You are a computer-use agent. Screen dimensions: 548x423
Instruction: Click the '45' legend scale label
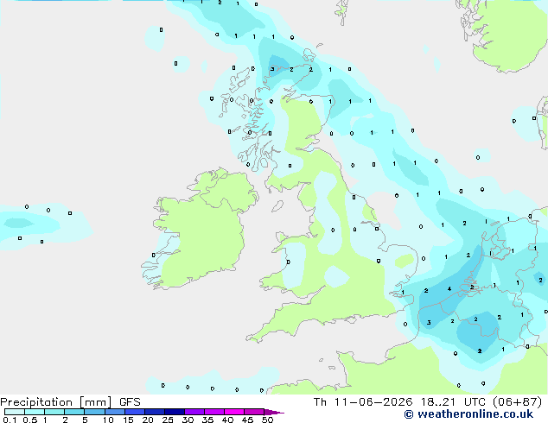[247, 420]
